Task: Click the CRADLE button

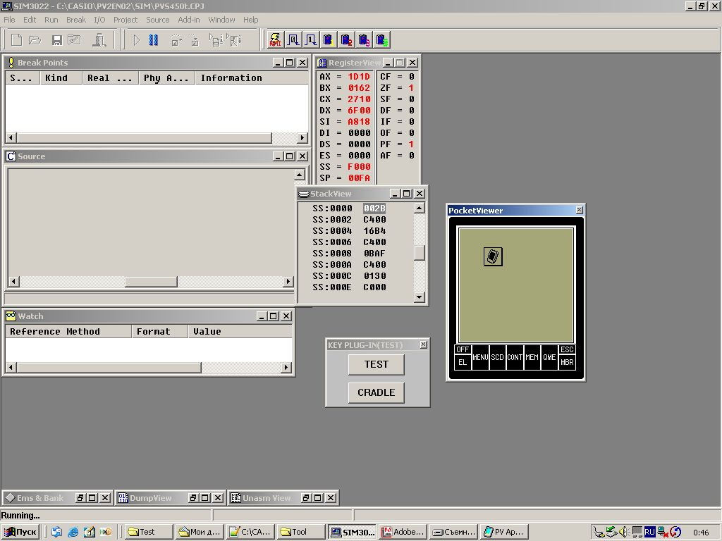Action: (x=377, y=392)
